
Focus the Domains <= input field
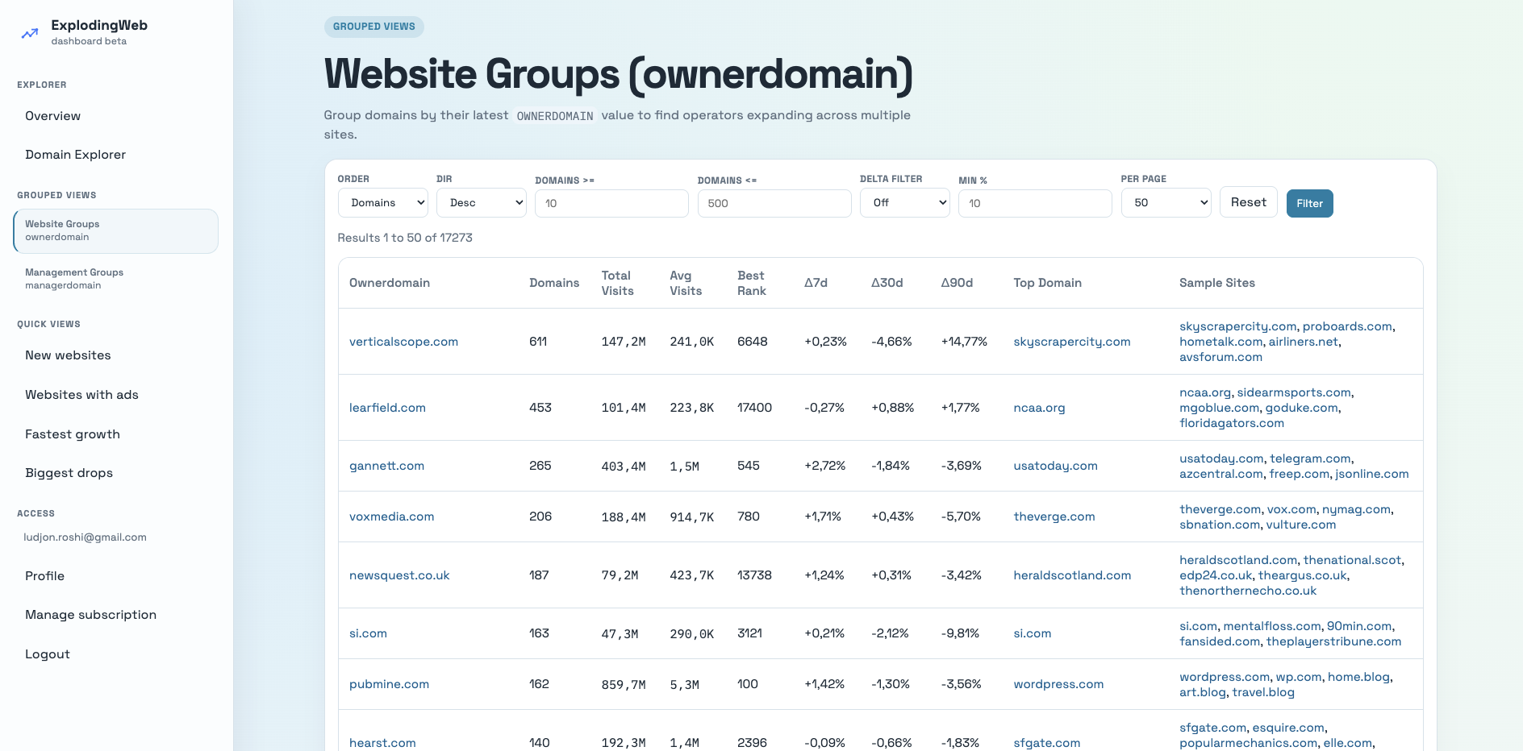tap(774, 204)
